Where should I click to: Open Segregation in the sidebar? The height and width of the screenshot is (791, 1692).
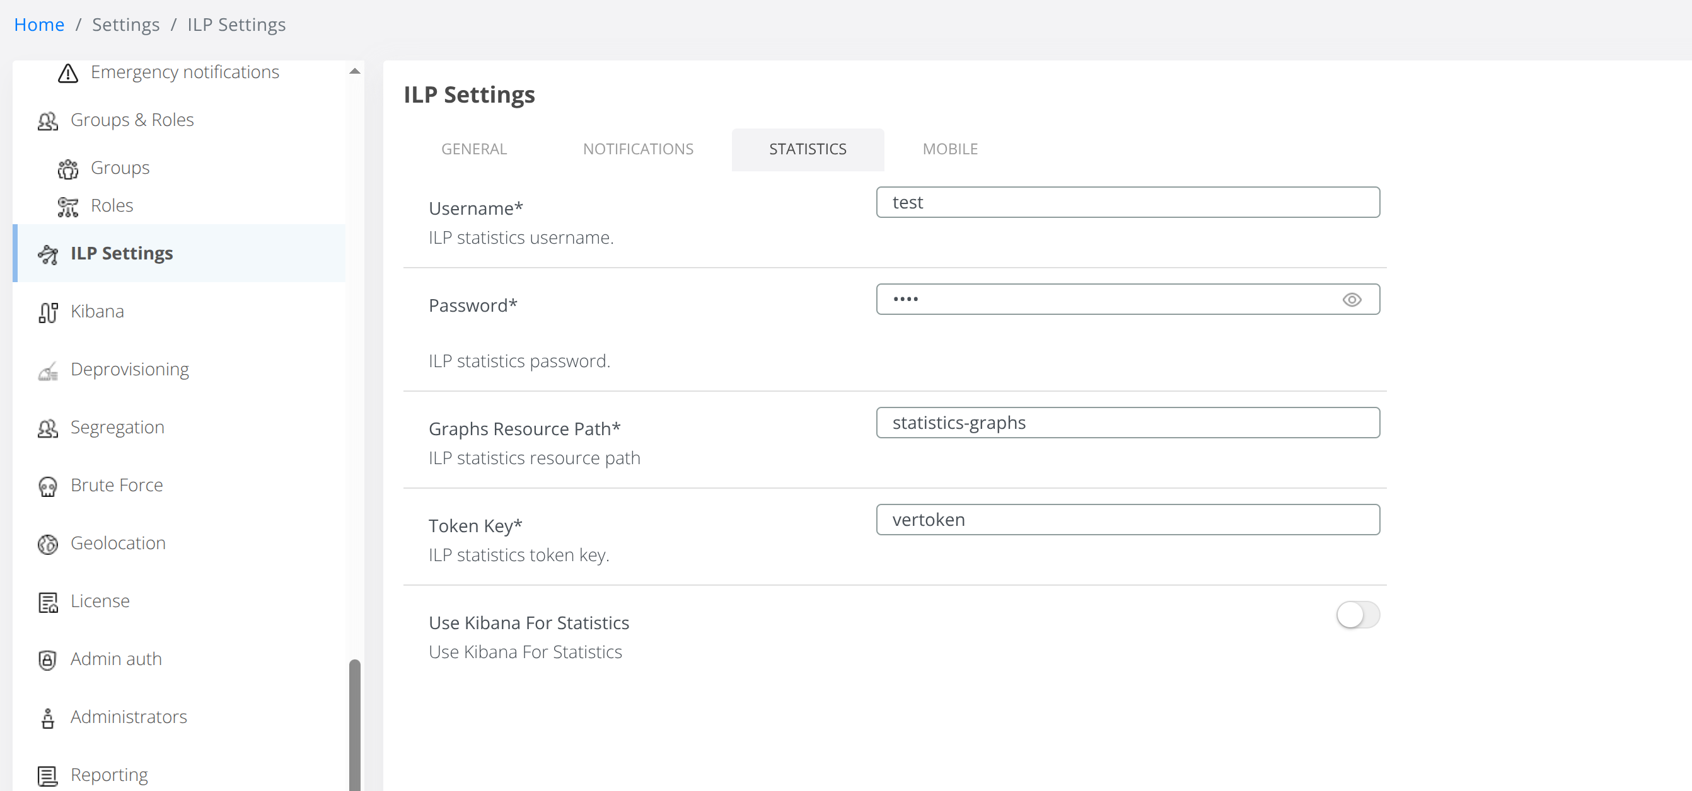click(x=117, y=428)
